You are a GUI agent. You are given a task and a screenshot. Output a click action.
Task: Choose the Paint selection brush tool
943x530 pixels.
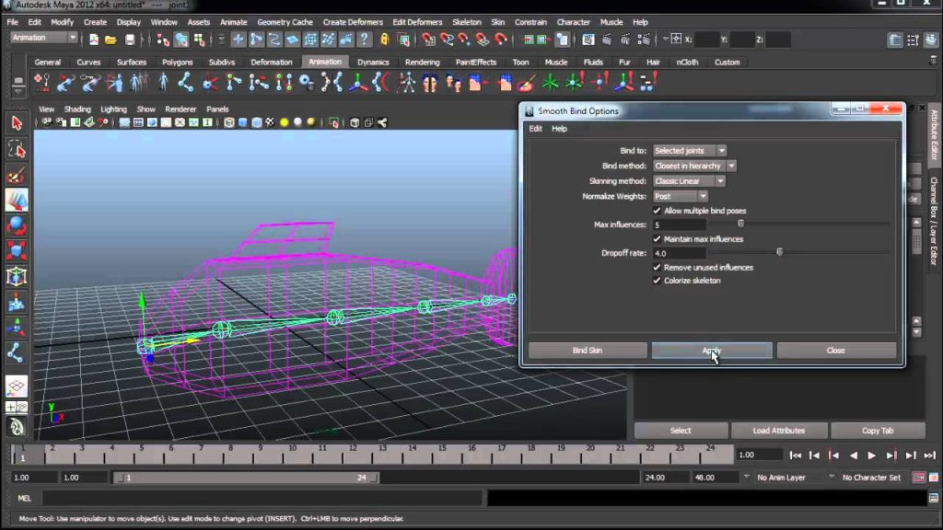coord(17,176)
